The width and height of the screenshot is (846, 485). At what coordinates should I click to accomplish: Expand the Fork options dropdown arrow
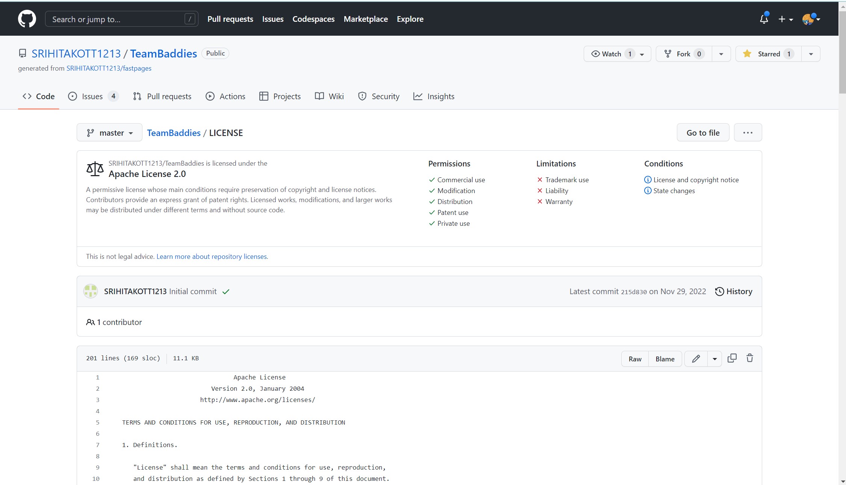tap(721, 54)
